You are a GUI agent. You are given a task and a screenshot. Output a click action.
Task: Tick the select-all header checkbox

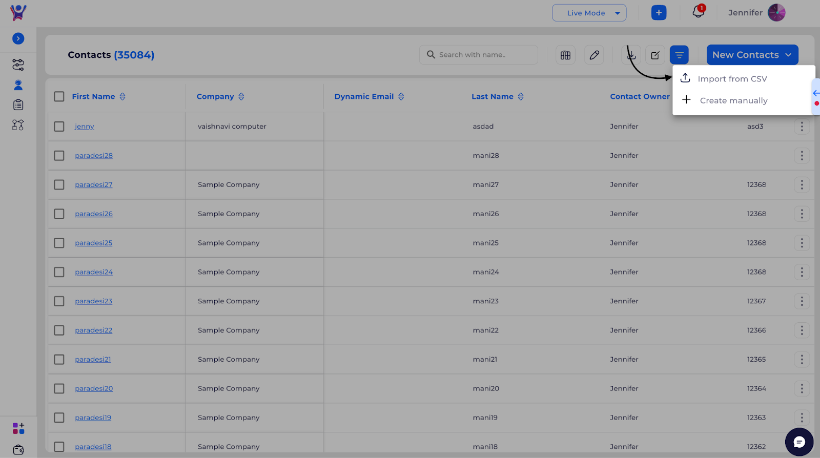coord(59,96)
